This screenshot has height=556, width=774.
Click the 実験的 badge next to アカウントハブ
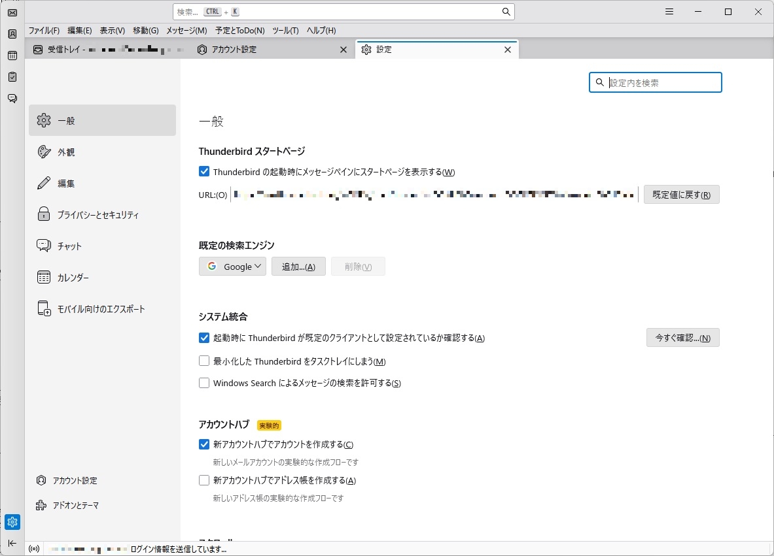269,425
